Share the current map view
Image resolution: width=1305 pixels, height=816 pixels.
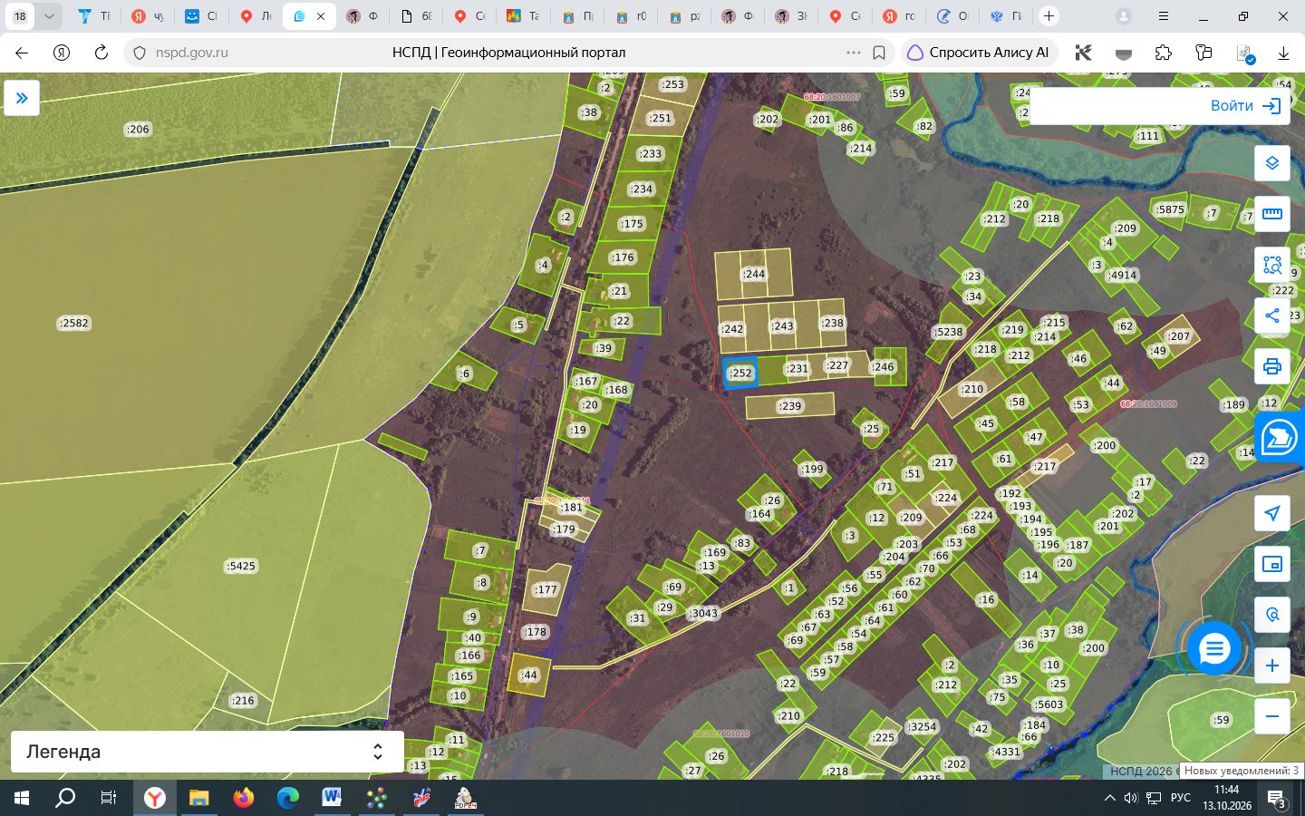[x=1272, y=316]
